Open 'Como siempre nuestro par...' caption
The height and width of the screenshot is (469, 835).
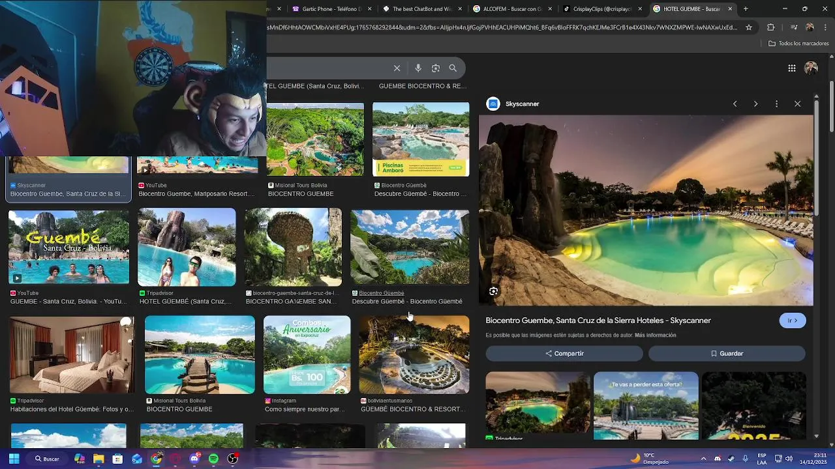[x=305, y=409]
